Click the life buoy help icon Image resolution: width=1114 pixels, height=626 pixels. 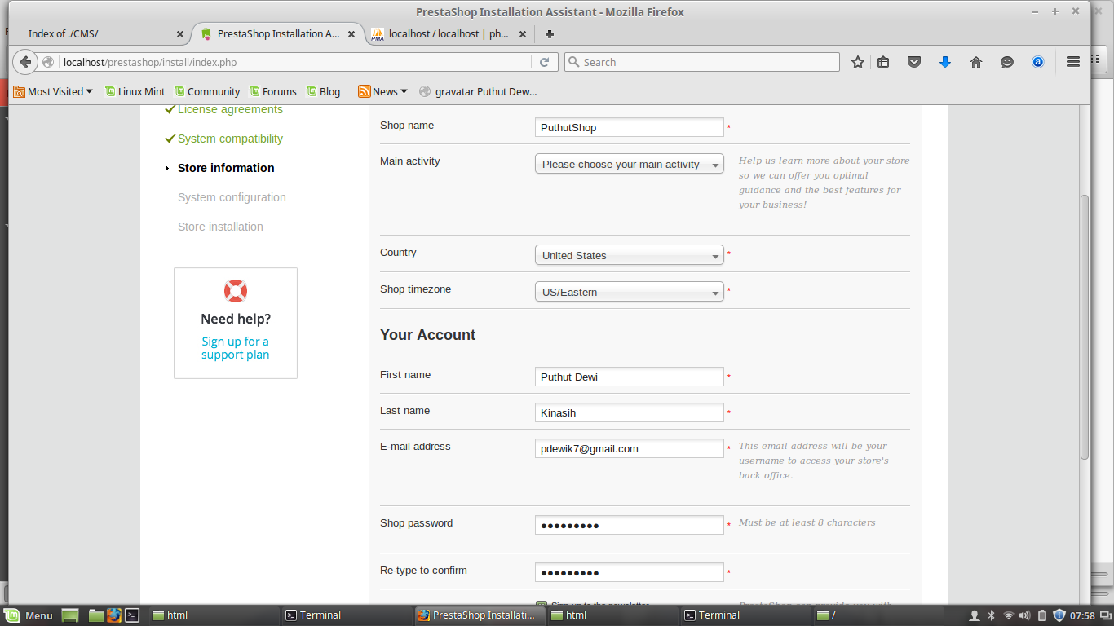236,291
